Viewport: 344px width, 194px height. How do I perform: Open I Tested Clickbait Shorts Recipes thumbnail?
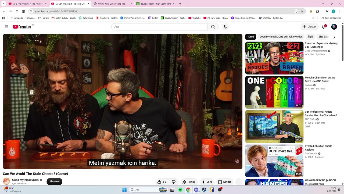coord(274,161)
